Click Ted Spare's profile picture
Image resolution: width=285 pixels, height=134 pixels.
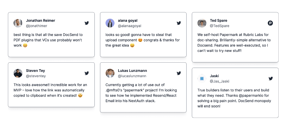point(202,23)
